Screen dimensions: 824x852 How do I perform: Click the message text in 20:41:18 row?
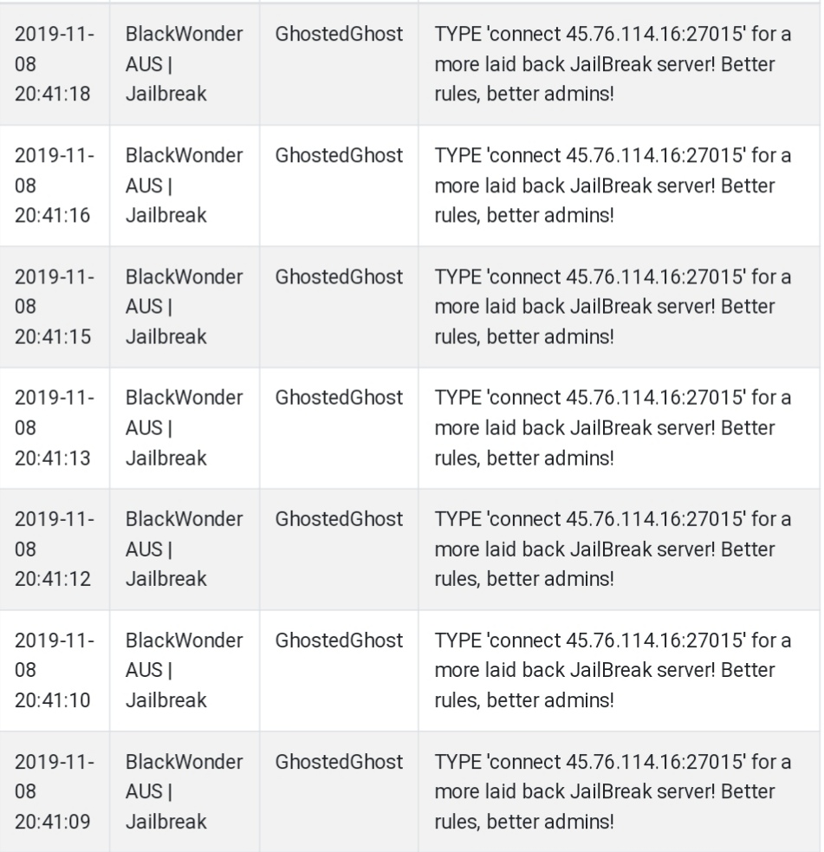click(613, 64)
